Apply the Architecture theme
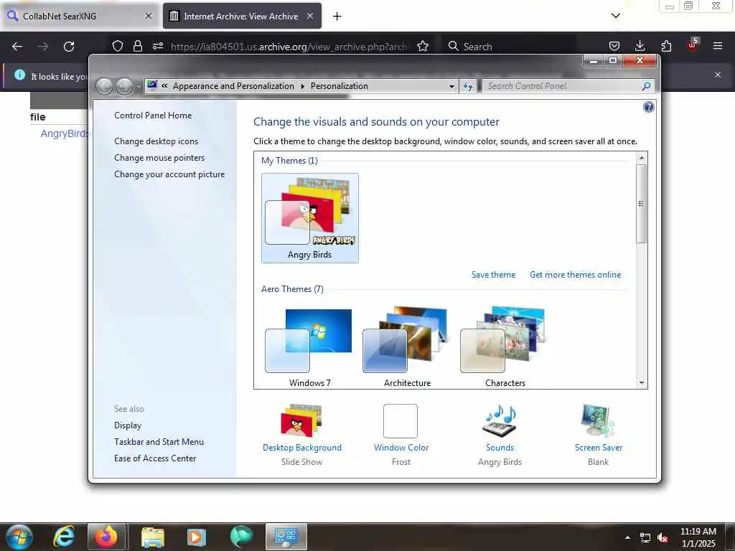This screenshot has width=735, height=551. [407, 347]
